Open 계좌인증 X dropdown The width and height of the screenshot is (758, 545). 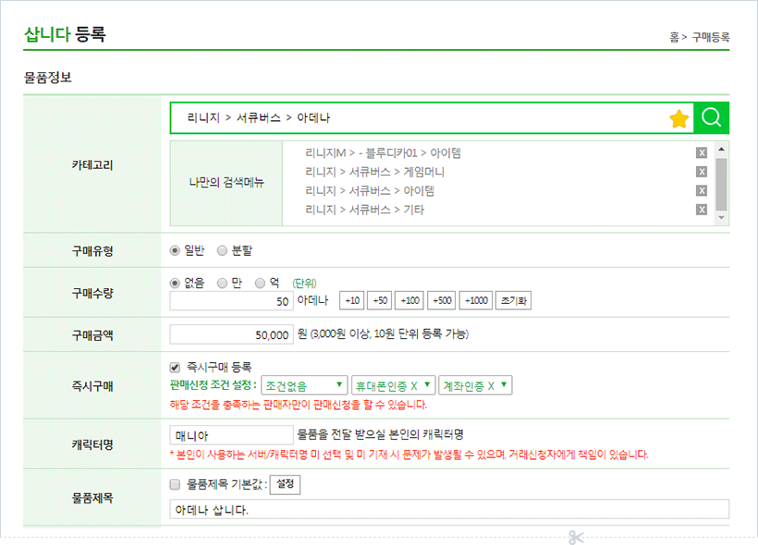(474, 385)
